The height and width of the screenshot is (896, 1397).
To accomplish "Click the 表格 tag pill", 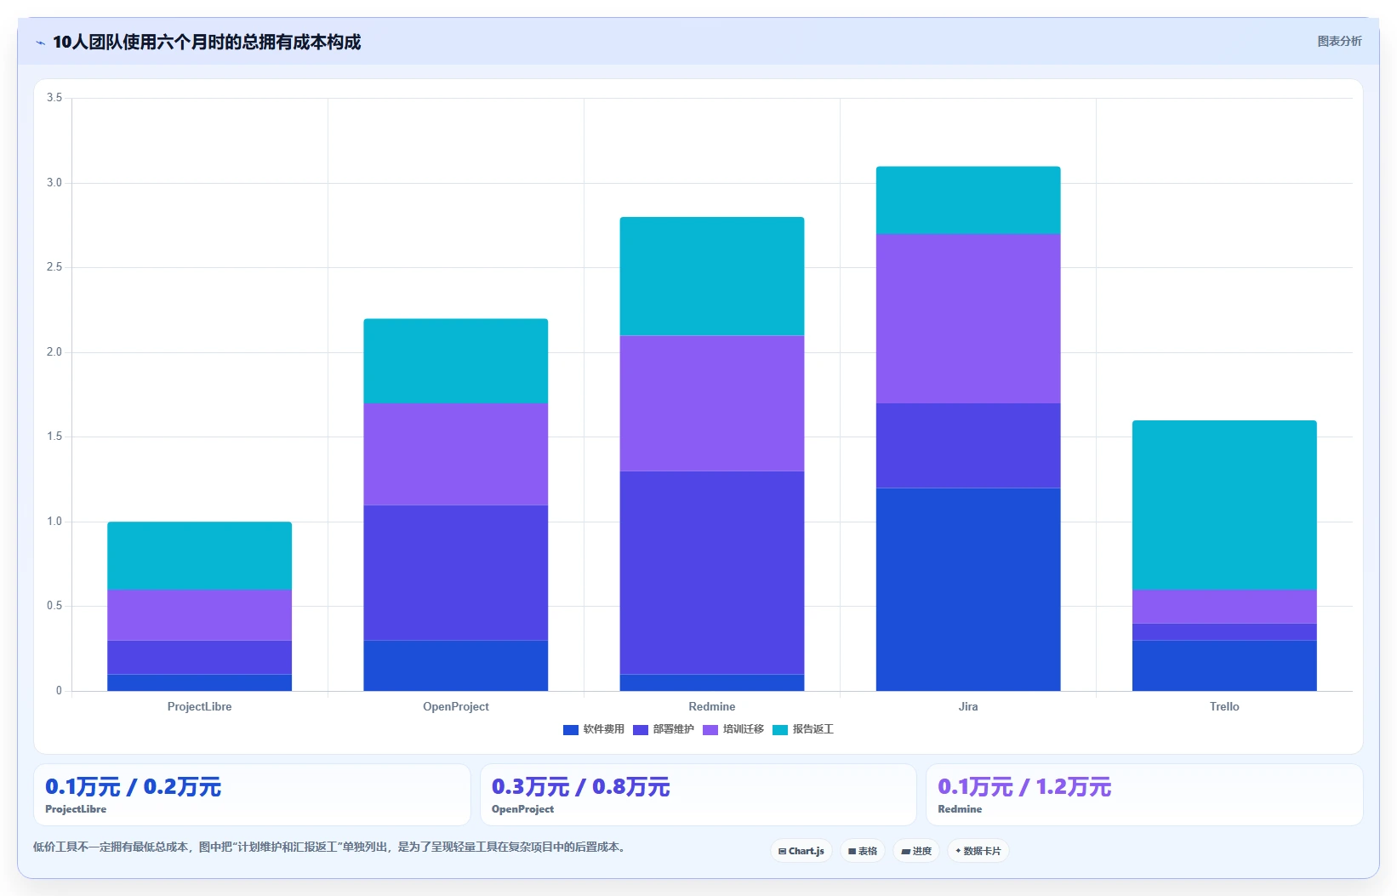I will (x=863, y=851).
